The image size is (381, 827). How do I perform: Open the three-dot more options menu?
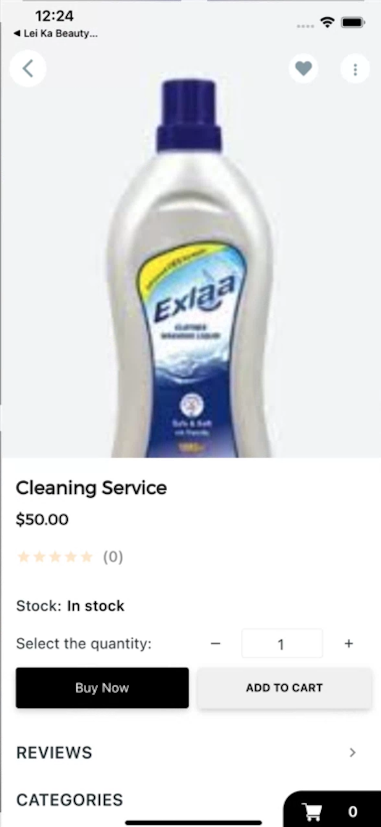point(355,69)
